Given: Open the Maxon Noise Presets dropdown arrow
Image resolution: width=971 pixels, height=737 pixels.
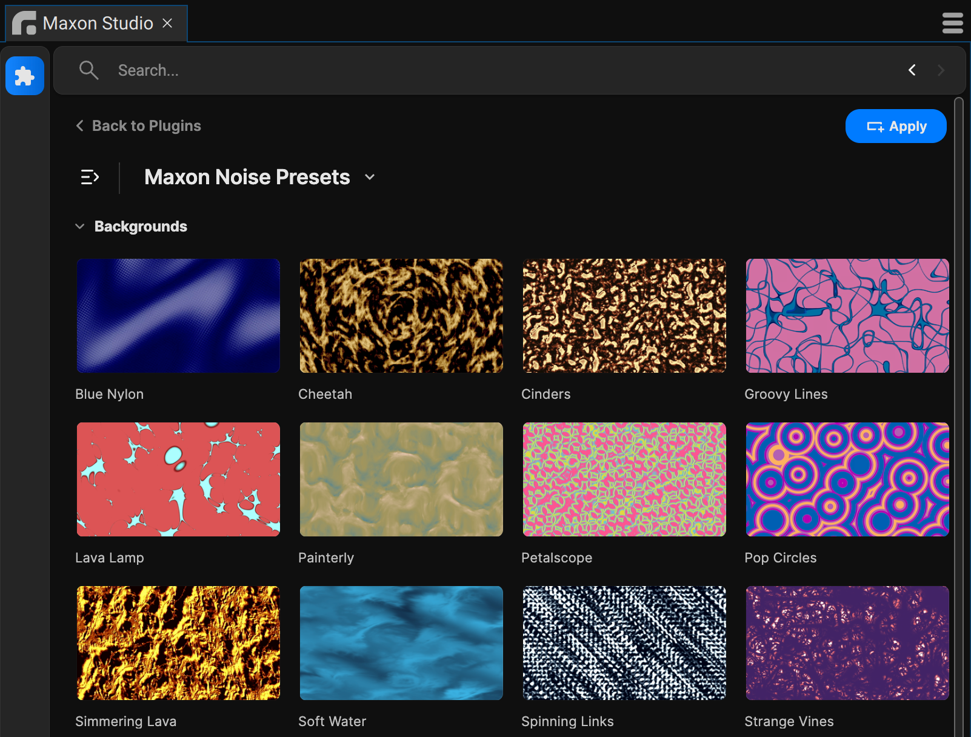Looking at the screenshot, I should [x=370, y=177].
